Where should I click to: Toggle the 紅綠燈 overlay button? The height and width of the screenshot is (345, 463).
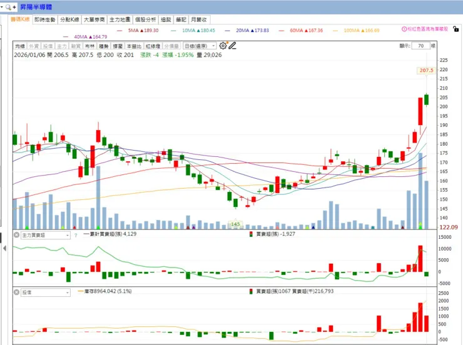[153, 46]
